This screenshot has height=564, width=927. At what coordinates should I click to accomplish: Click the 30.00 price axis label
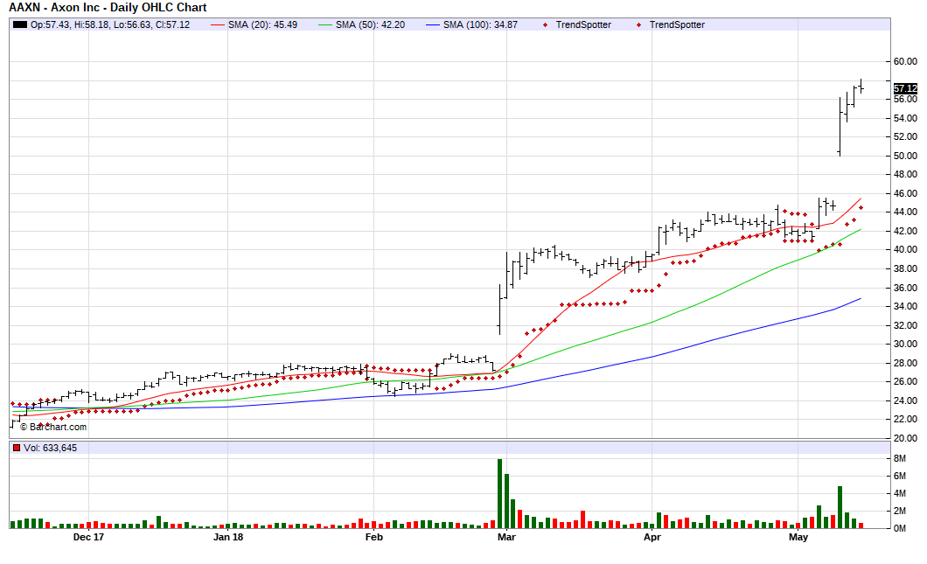(x=905, y=344)
